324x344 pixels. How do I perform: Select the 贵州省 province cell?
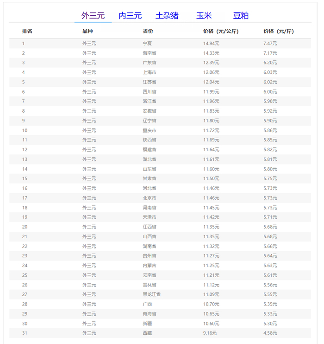[x=150, y=255]
